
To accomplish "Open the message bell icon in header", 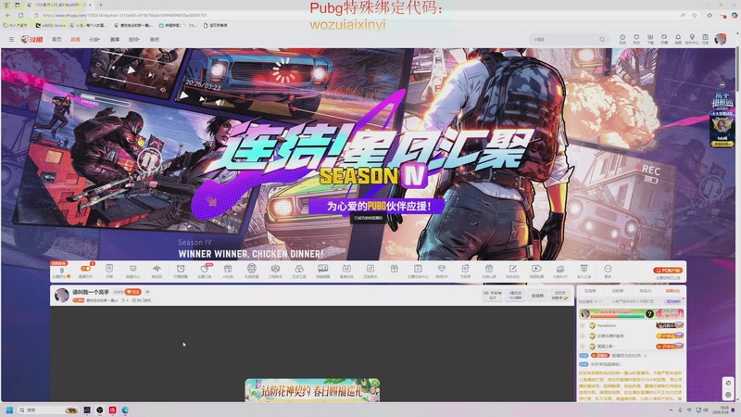I will click(x=678, y=39).
